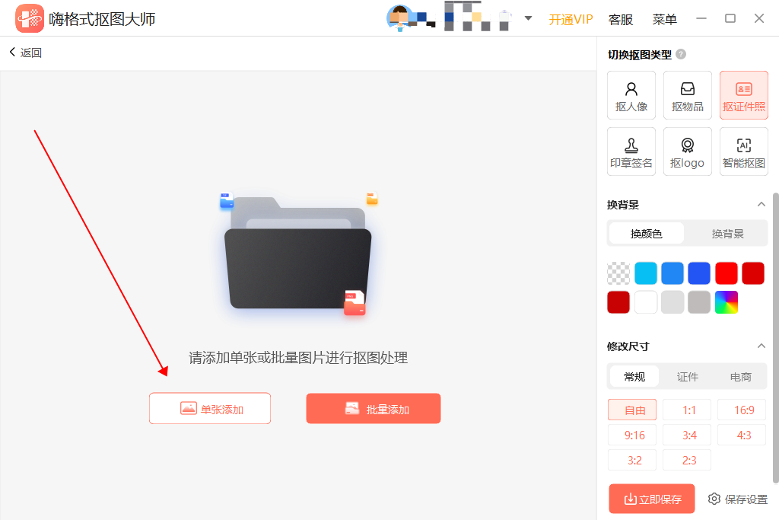Choose the medium blue color swatch

672,273
